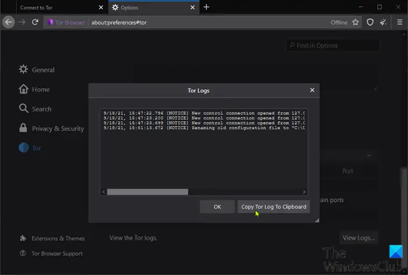The height and width of the screenshot is (275, 408).
Task: Click the 'Renaming old configuration file' log line
Action: pyautogui.click(x=204, y=128)
